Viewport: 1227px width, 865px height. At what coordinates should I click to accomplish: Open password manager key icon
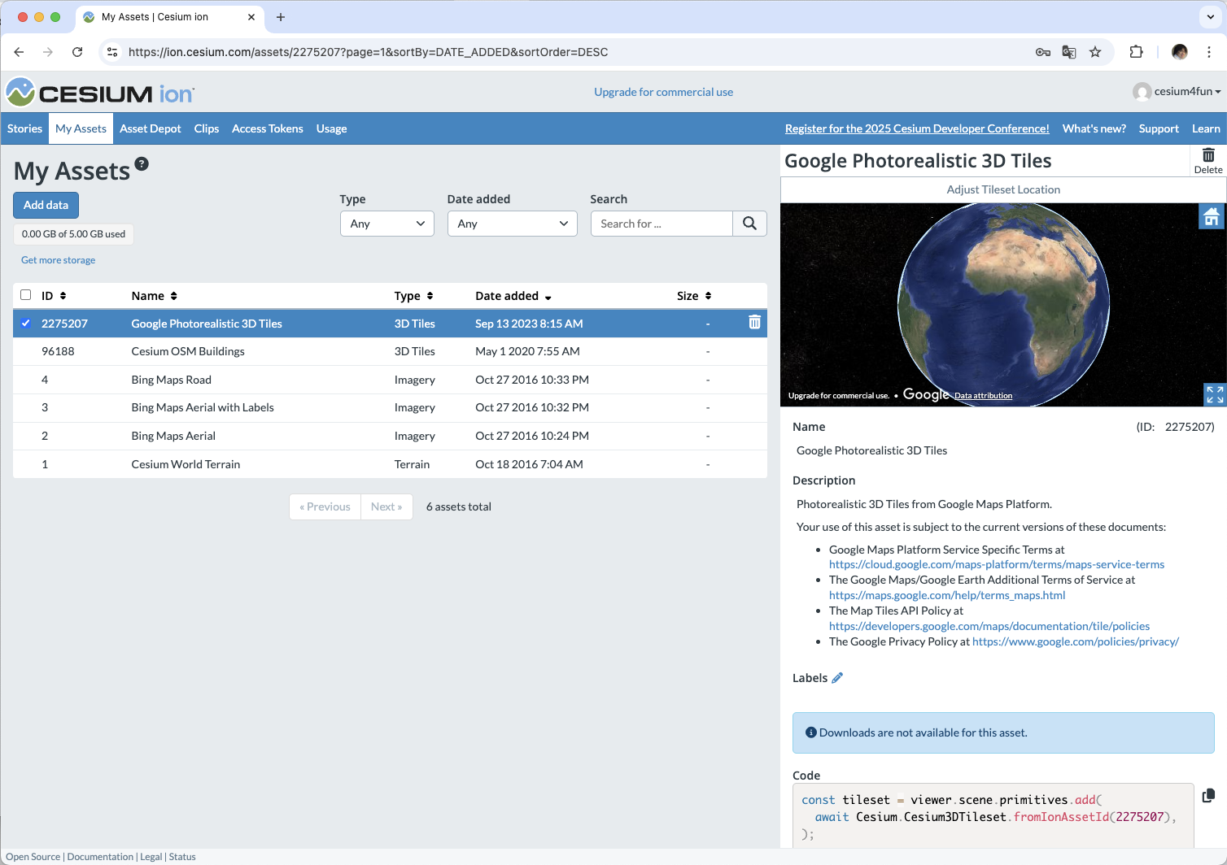[x=1043, y=52]
